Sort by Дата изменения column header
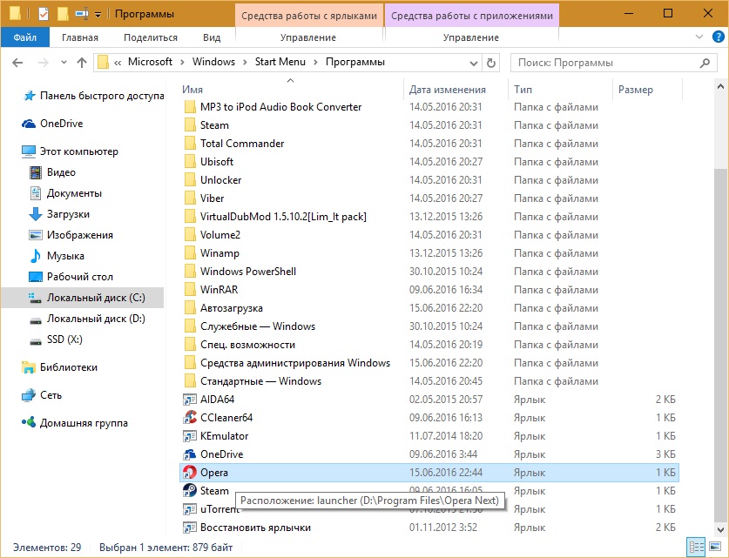Viewport: 729px width, 558px height. coord(456,90)
